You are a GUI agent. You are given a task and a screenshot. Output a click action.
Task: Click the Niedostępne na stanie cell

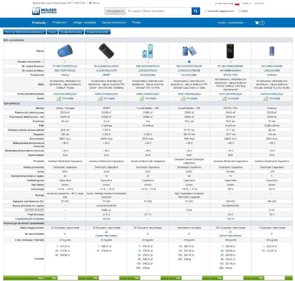click(189, 228)
